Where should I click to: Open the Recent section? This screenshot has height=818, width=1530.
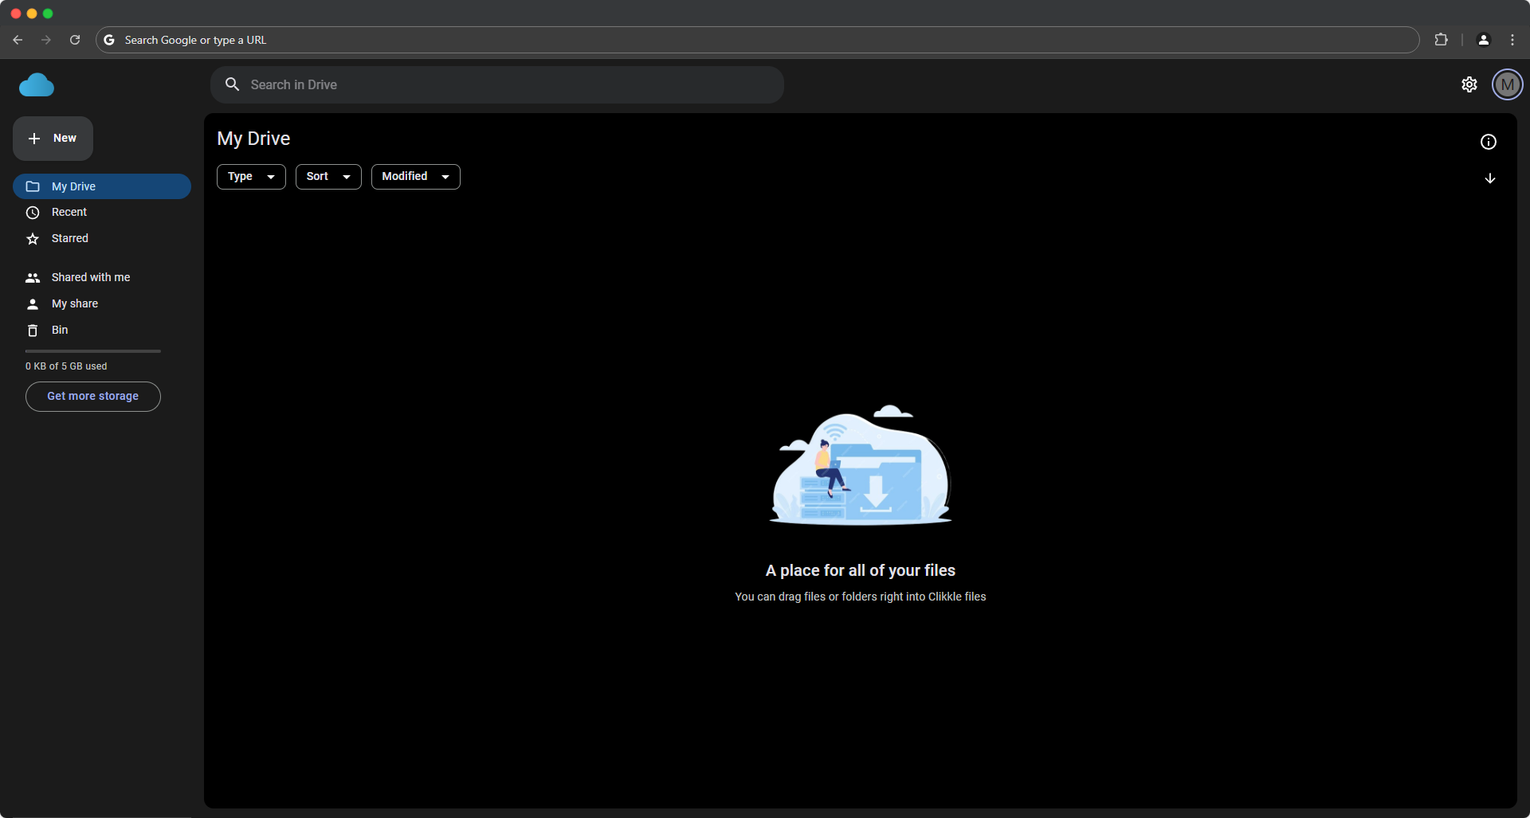(102, 213)
